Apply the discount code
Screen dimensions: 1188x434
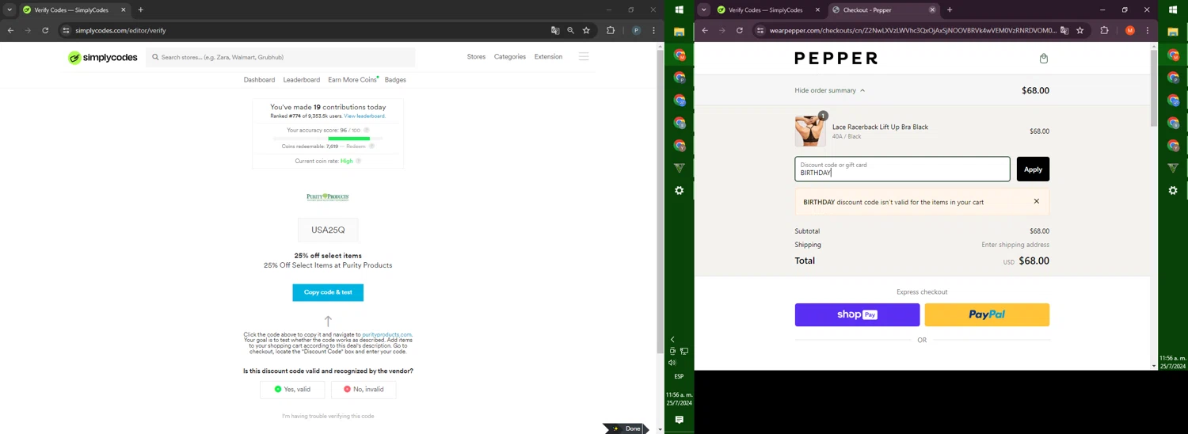tap(1033, 169)
